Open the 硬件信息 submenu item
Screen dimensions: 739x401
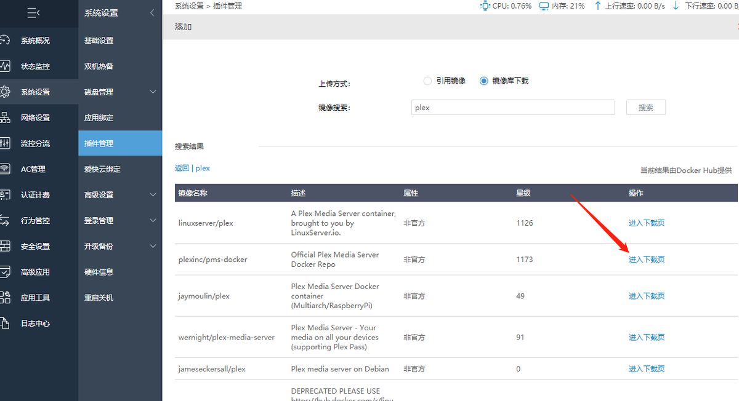click(x=99, y=272)
